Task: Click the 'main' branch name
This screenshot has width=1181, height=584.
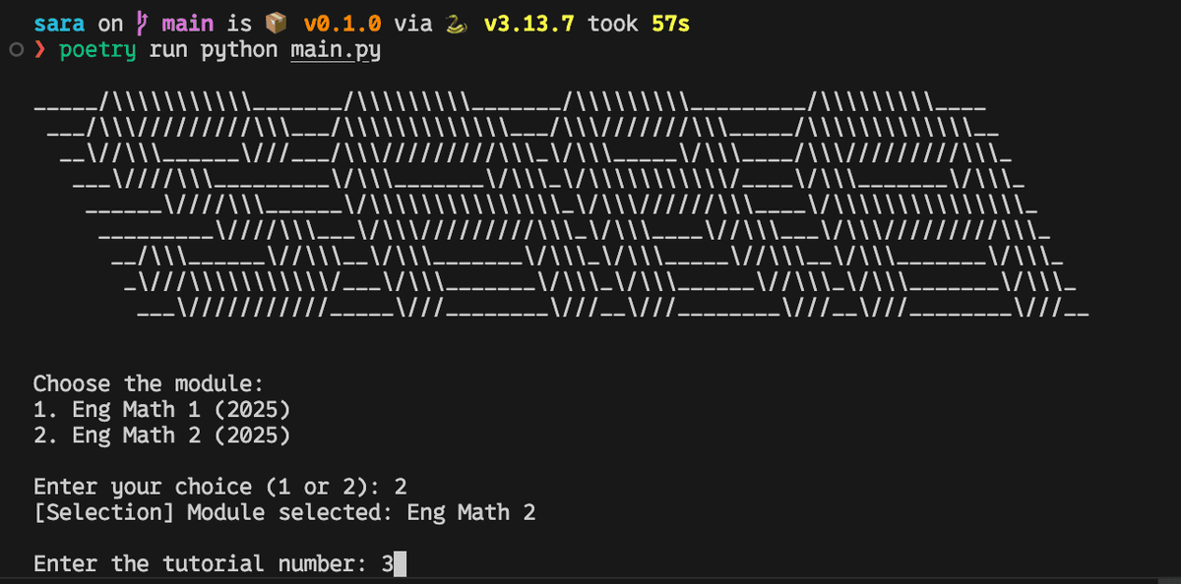Action: coord(187,23)
